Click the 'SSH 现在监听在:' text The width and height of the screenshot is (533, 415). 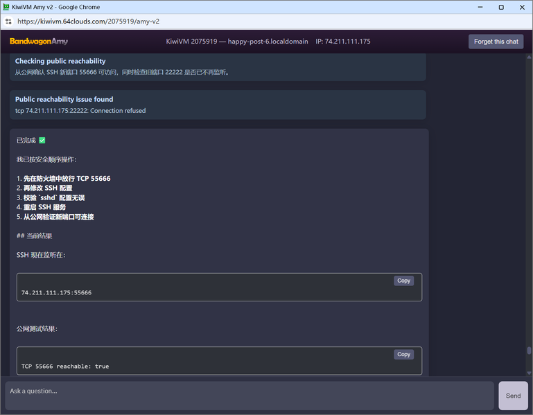click(x=41, y=255)
